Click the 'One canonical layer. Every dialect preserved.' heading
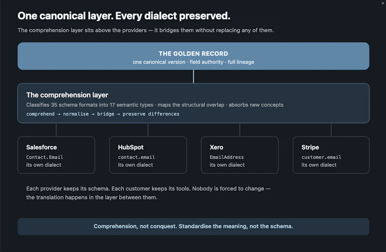386x252 pixels. (x=124, y=16)
